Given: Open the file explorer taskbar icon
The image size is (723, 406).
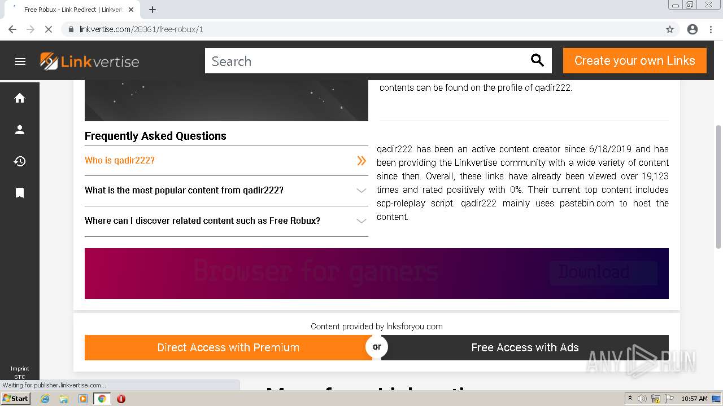Looking at the screenshot, I should point(64,399).
